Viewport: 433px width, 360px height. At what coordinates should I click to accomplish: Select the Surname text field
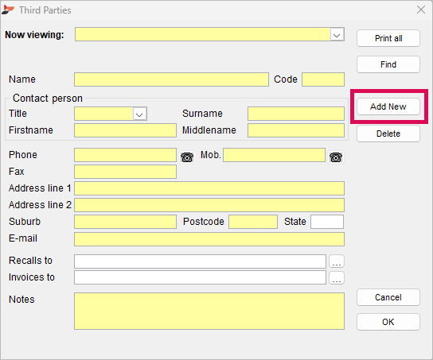[x=296, y=114]
